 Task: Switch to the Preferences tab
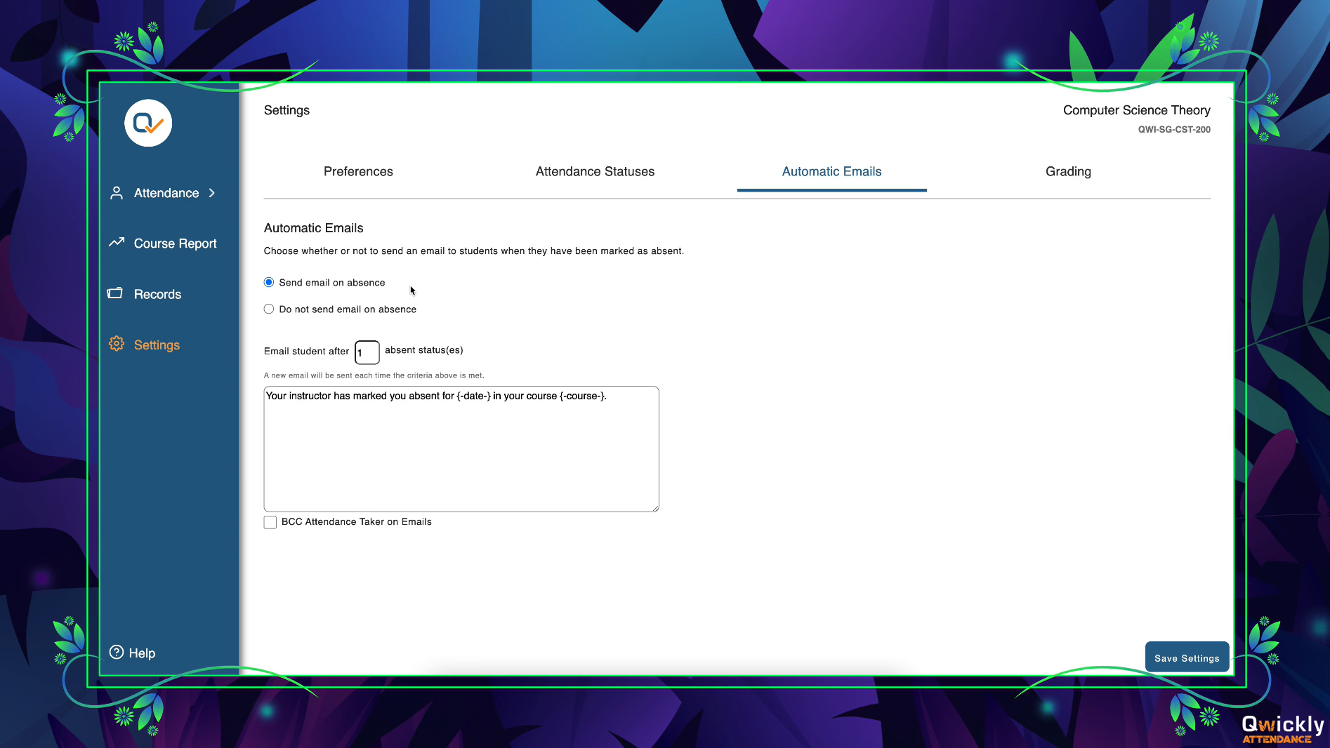[358, 171]
